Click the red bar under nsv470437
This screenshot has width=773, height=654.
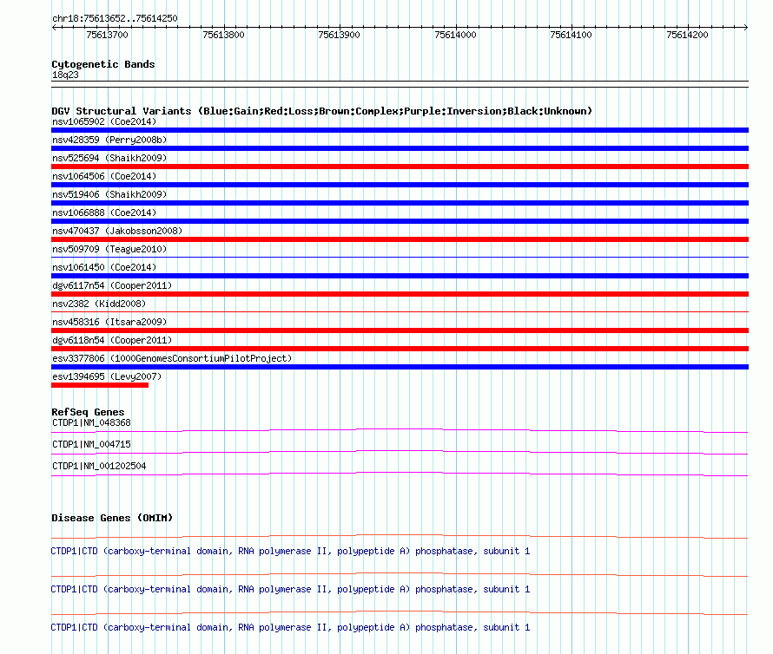[x=400, y=239]
